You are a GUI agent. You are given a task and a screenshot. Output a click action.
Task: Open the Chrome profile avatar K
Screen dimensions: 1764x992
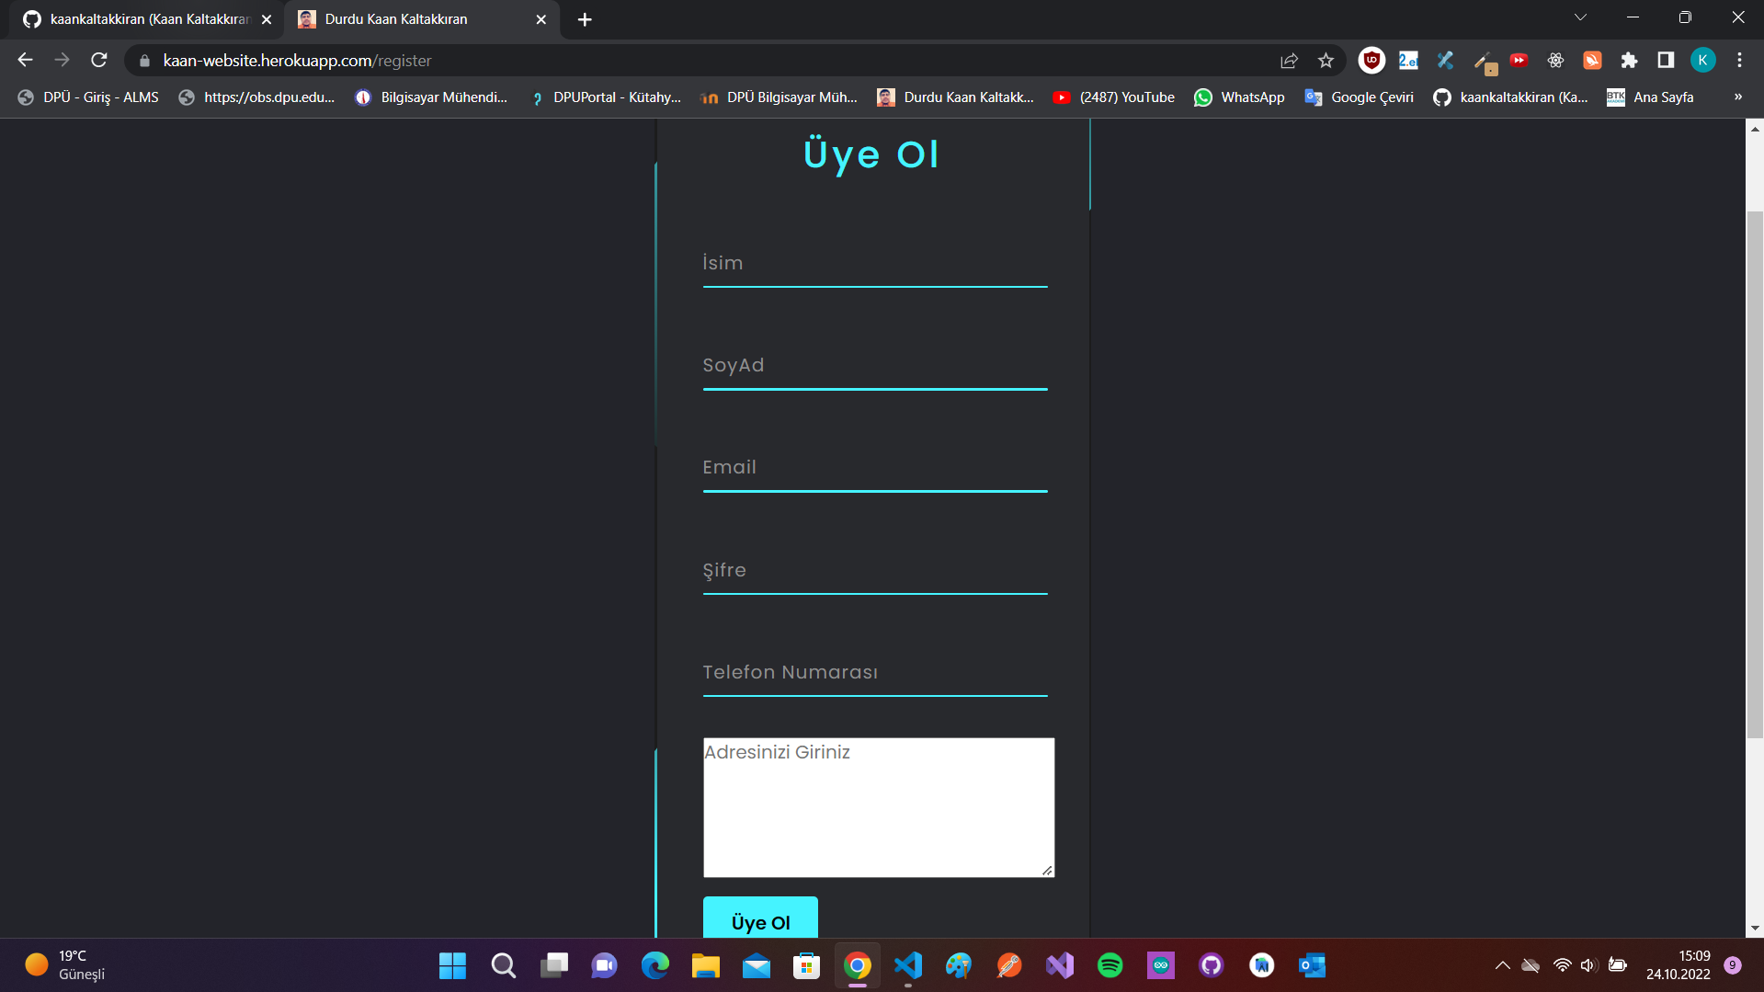click(1703, 60)
